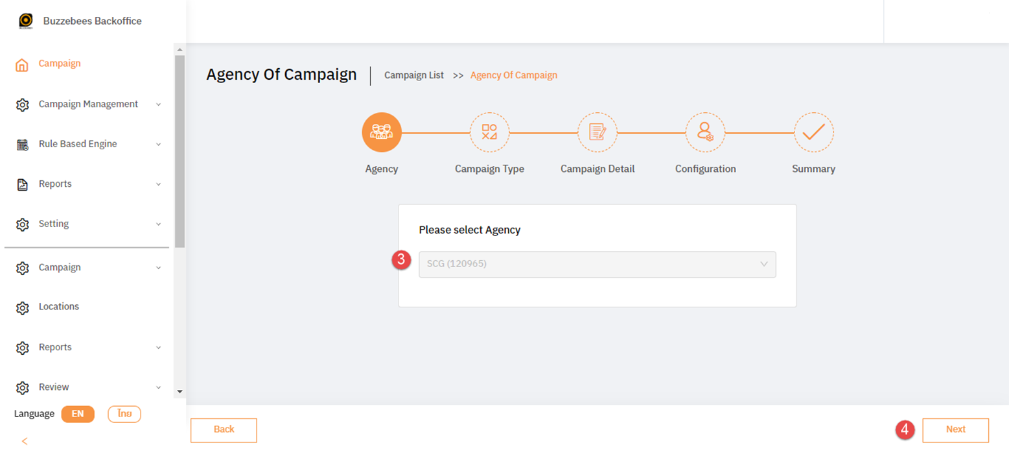Collapse the sidebar with the arrow

(25, 441)
